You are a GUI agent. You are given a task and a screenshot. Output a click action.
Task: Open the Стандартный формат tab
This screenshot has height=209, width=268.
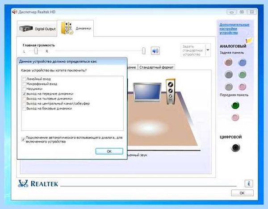156,67
